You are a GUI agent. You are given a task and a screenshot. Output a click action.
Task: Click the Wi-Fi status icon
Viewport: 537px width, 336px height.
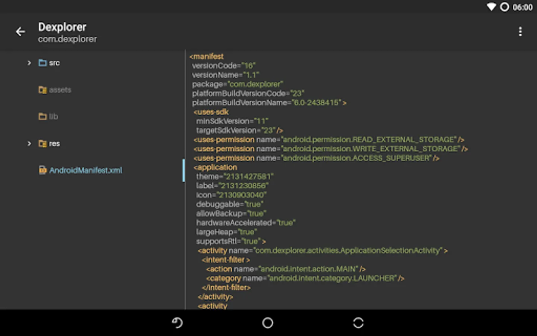point(491,7)
